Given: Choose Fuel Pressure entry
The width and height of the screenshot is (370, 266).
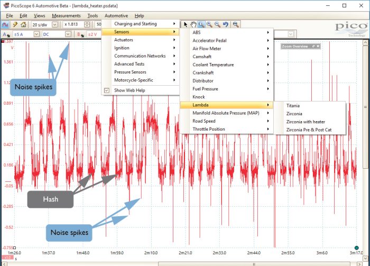Looking at the screenshot, I should tap(227, 89).
